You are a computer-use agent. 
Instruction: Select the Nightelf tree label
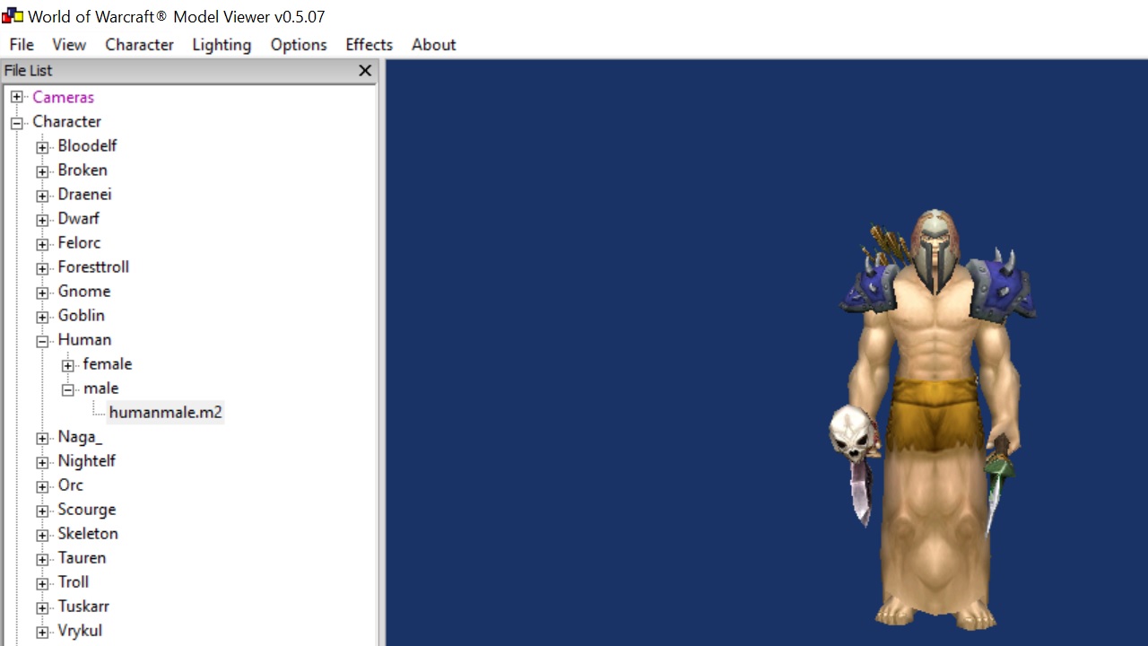pos(86,460)
